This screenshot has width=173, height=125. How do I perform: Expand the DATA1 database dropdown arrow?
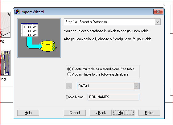[x=136, y=86]
